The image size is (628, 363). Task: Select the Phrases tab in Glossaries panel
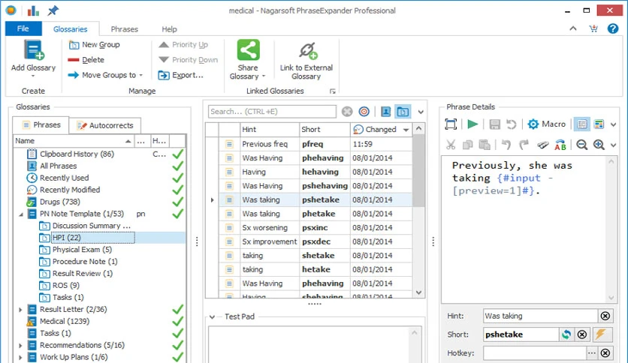tap(41, 124)
